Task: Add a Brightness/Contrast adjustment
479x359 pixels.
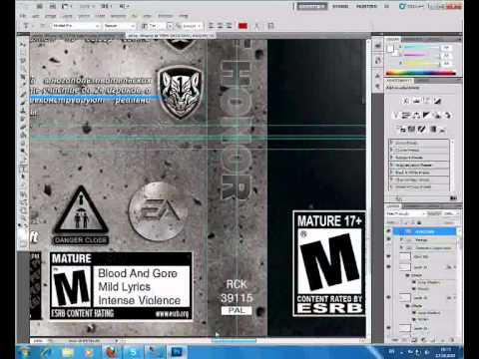Action: (x=406, y=101)
